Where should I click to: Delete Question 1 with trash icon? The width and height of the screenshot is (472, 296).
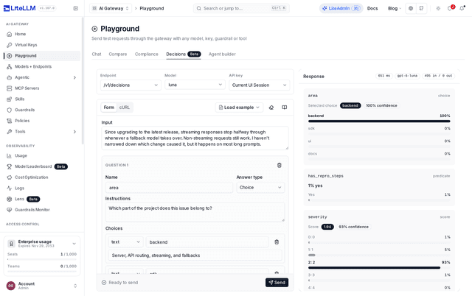point(280,165)
